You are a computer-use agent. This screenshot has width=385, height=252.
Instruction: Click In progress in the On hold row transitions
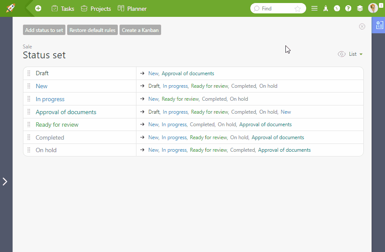click(x=175, y=150)
